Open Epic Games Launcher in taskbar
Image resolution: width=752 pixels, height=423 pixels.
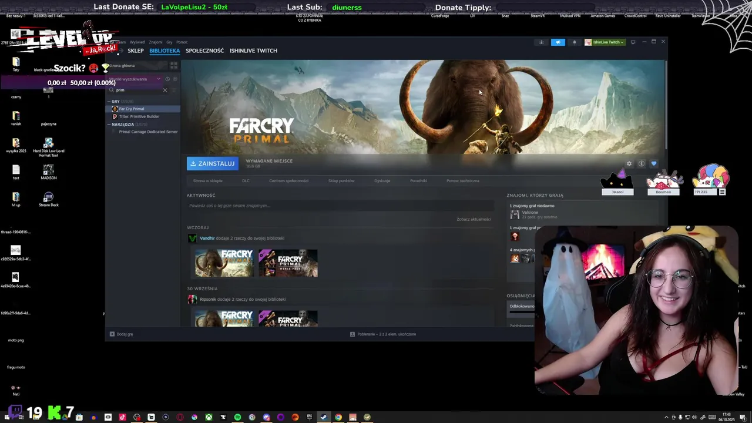point(309,417)
